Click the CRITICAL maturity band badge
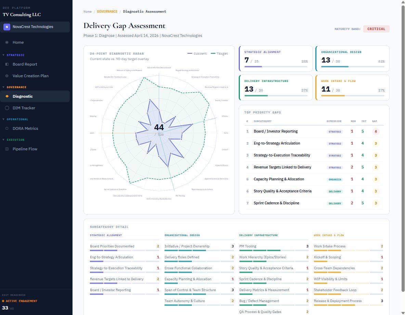Viewport: 405px width, 315px height. (376, 29)
